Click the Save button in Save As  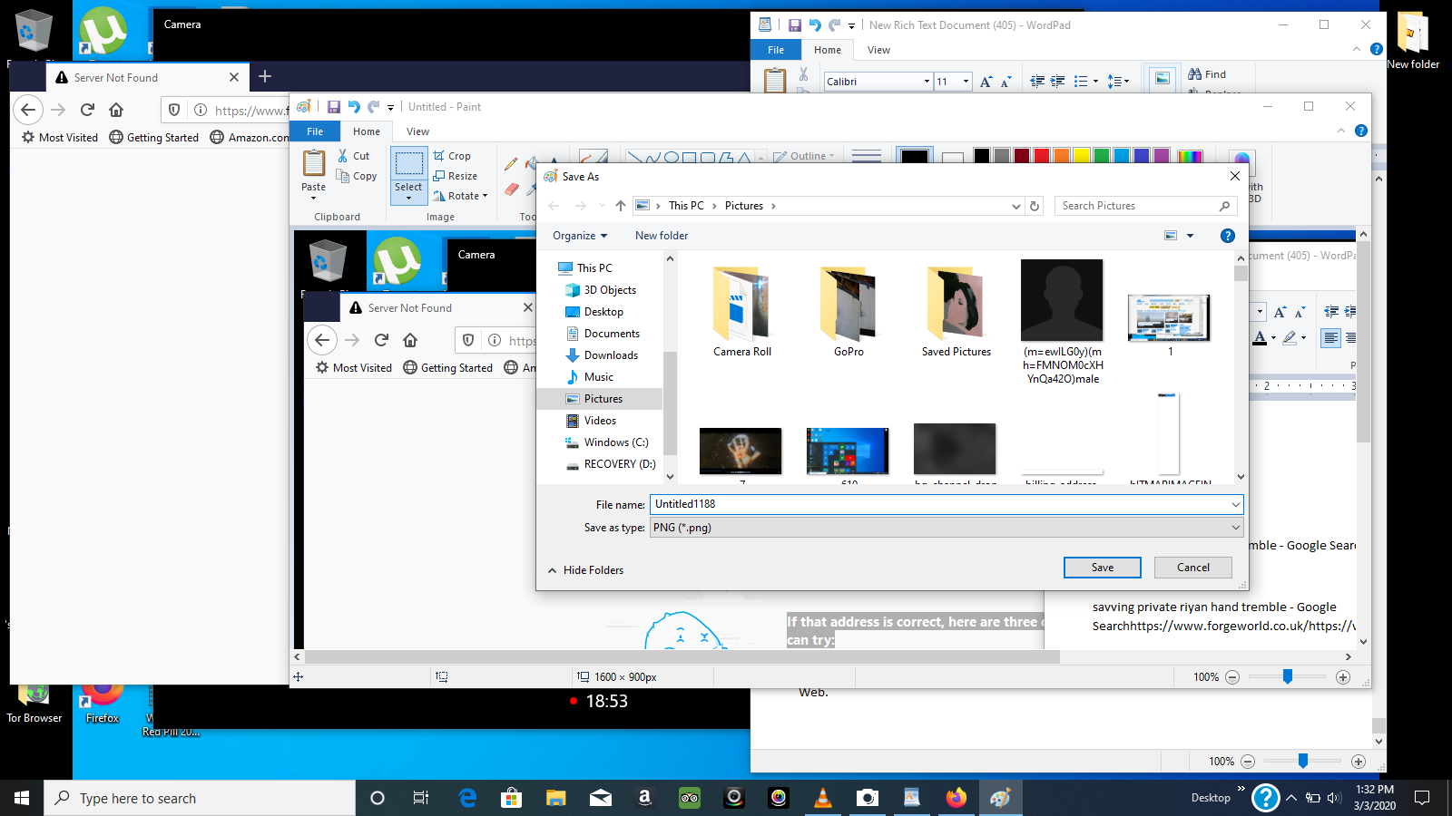pyautogui.click(x=1103, y=568)
